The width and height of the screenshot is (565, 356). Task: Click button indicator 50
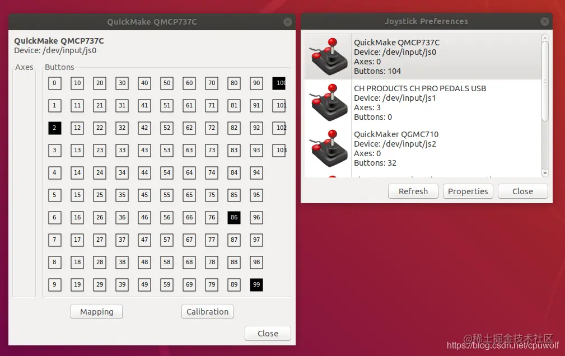tap(167, 83)
